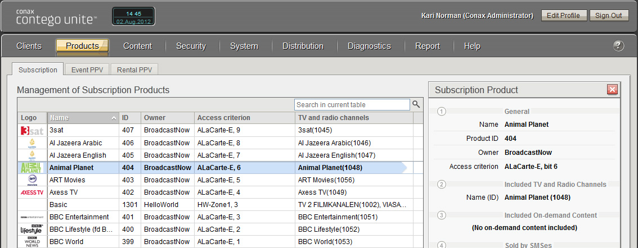The height and width of the screenshot is (248, 638).
Task: Click the Search in current table field
Action: 352,104
